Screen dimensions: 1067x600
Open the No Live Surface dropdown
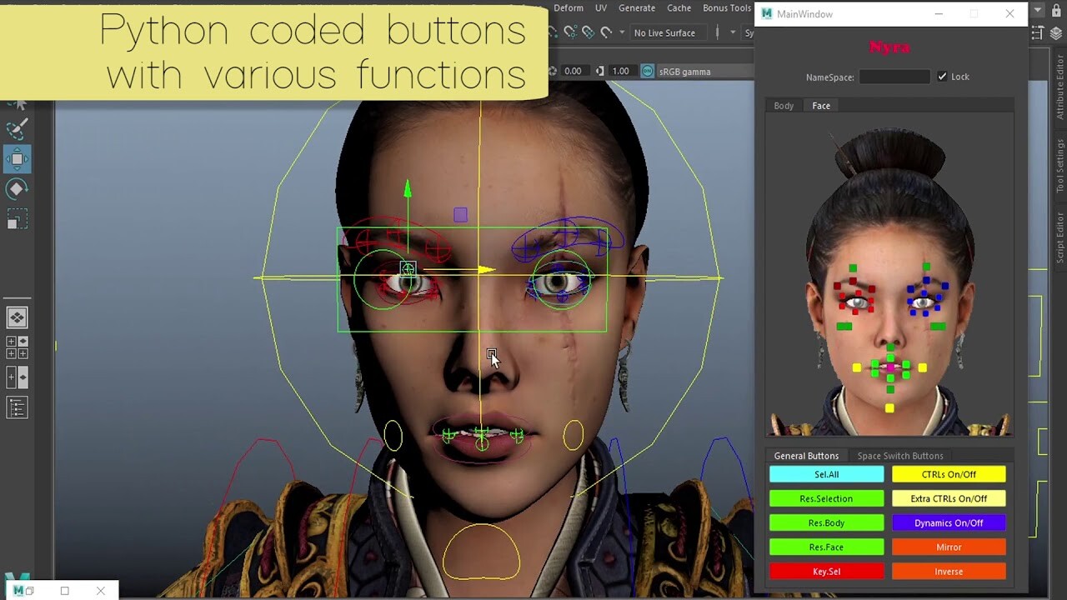coord(667,33)
